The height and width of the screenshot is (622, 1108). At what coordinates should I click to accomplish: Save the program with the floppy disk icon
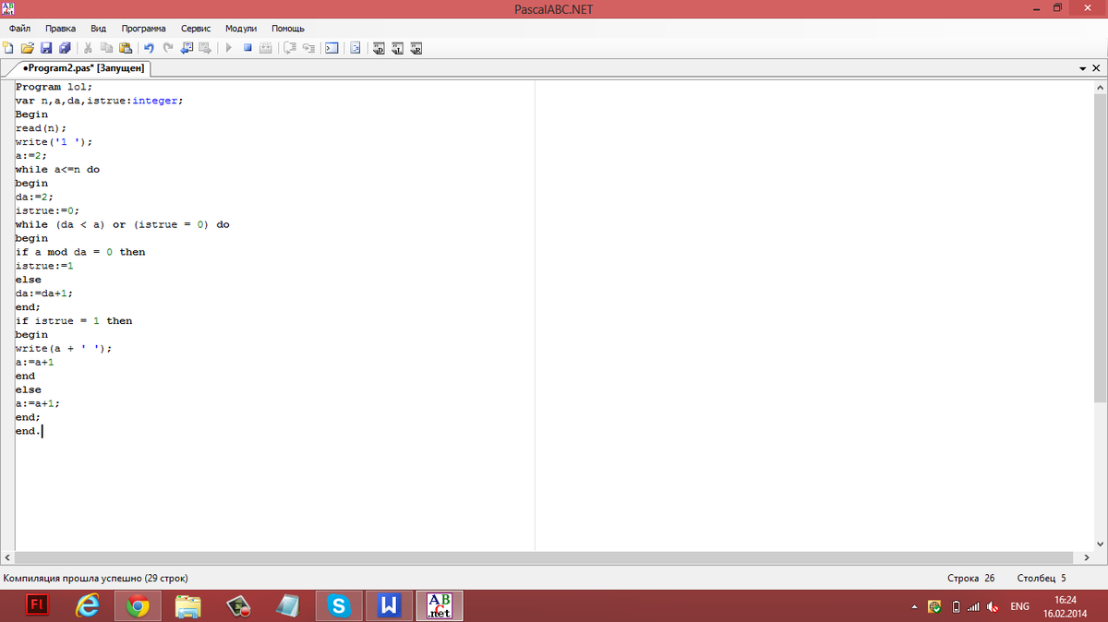[x=45, y=48]
